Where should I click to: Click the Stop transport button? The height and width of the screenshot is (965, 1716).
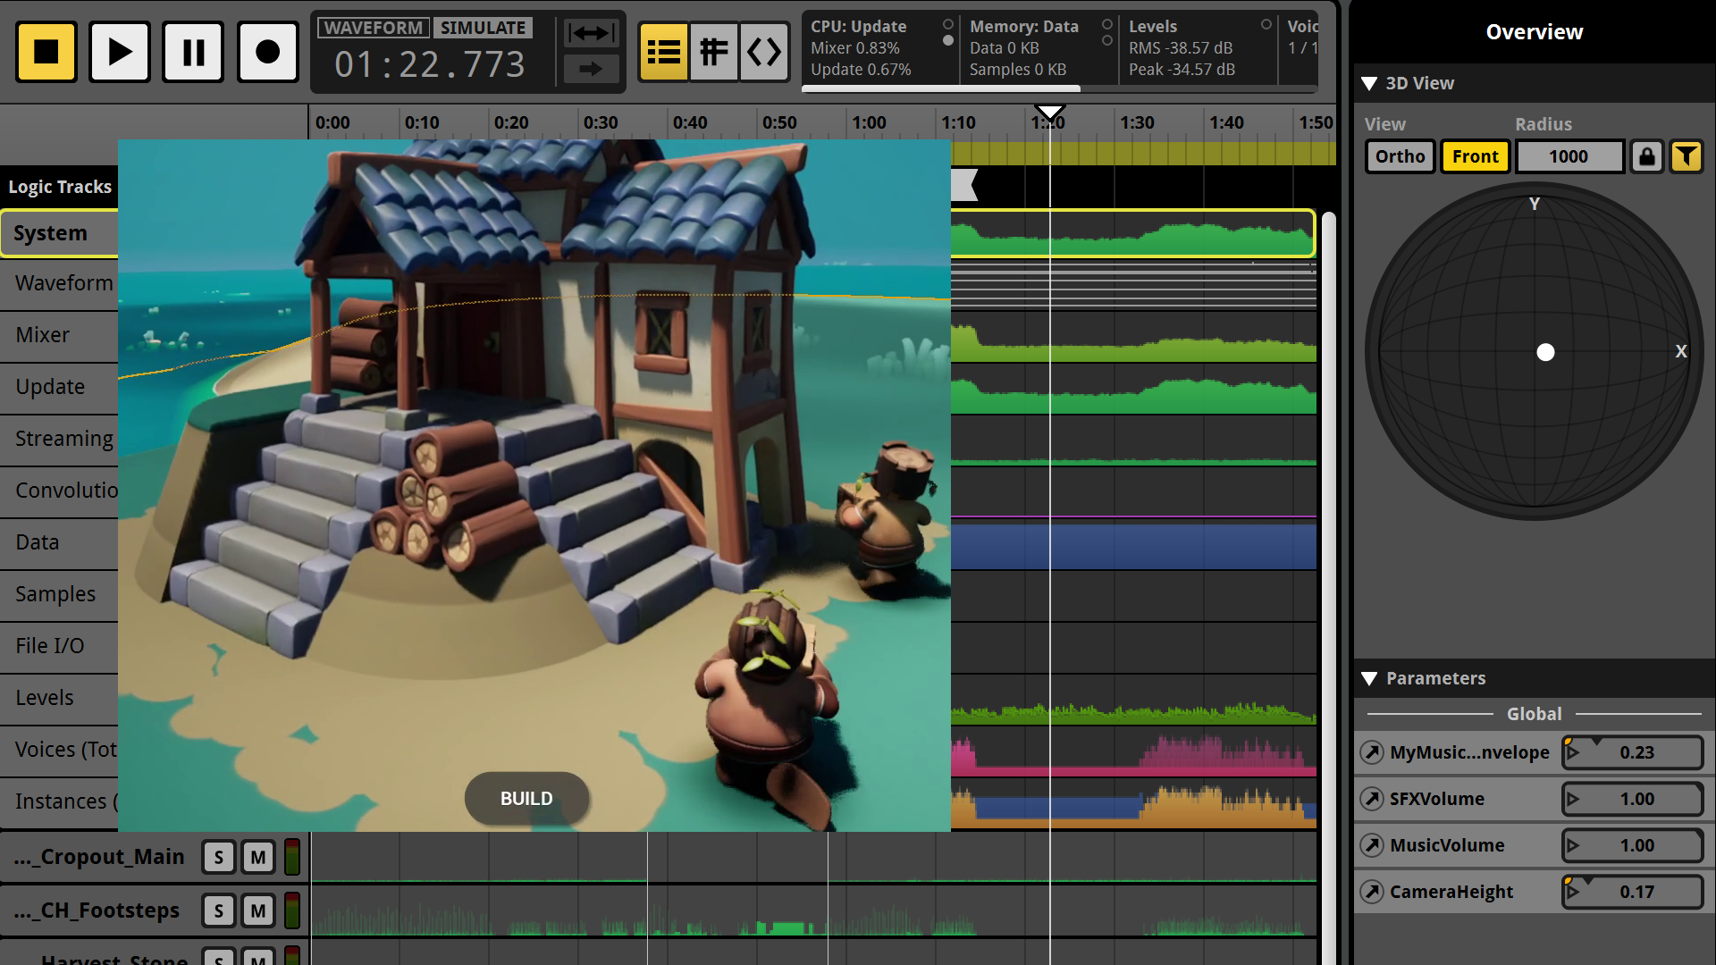(46, 52)
